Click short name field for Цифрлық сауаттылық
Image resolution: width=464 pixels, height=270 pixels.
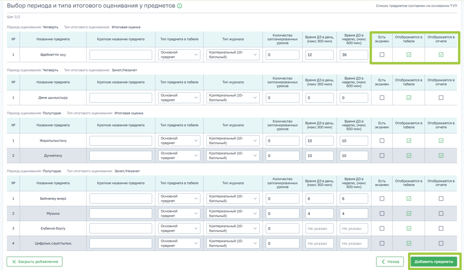click(121, 243)
